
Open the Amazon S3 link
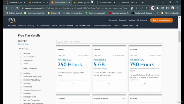coord(100,60)
